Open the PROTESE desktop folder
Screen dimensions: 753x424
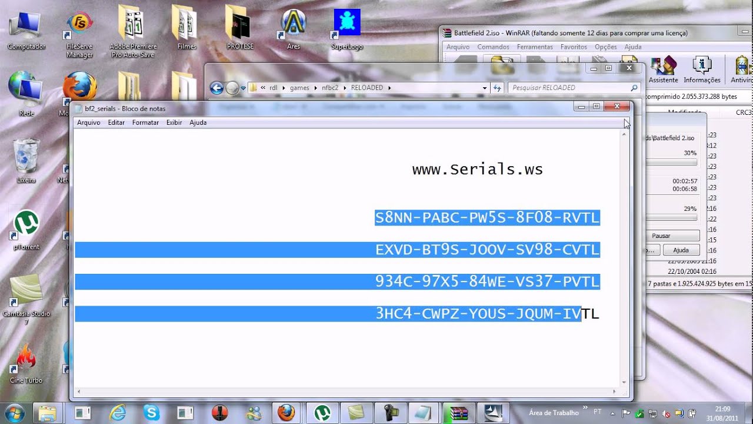click(x=240, y=28)
